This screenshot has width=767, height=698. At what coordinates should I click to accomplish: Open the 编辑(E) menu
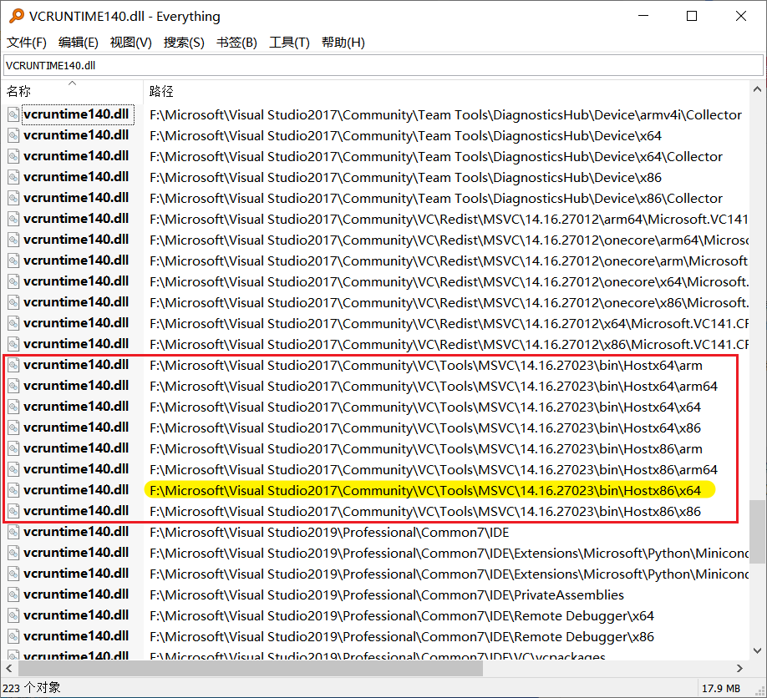click(x=79, y=43)
